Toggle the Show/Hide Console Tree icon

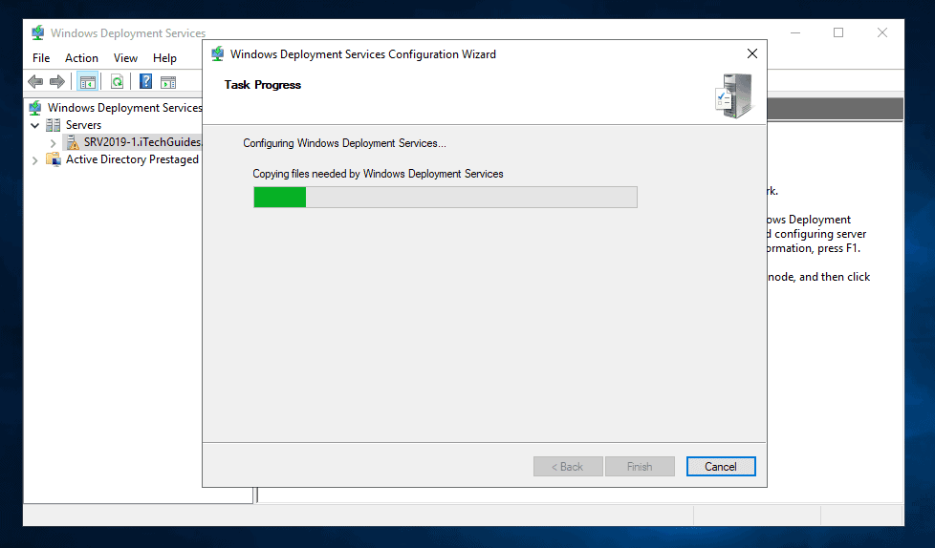[x=87, y=82]
